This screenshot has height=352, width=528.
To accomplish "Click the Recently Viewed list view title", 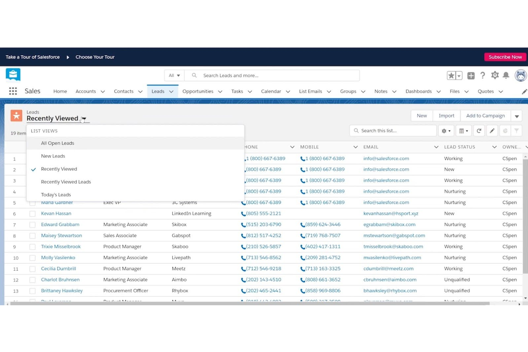I will pos(52,118).
